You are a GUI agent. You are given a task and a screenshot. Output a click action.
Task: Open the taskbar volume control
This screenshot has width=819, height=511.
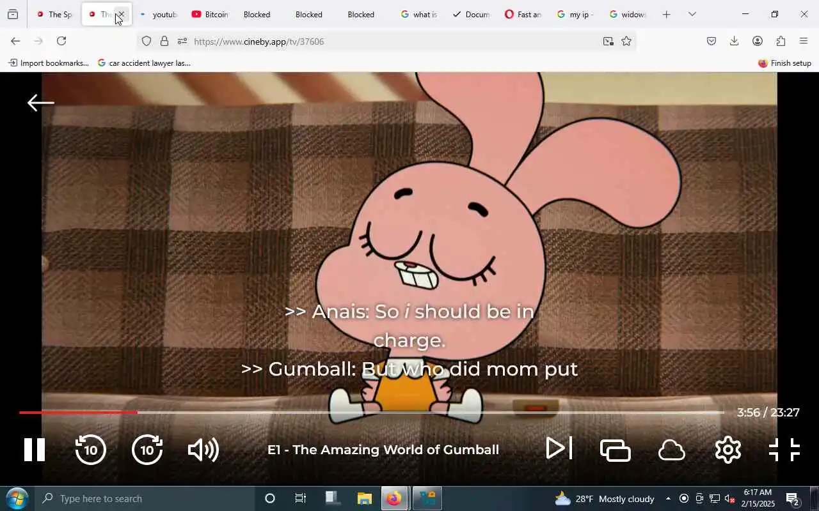click(729, 499)
